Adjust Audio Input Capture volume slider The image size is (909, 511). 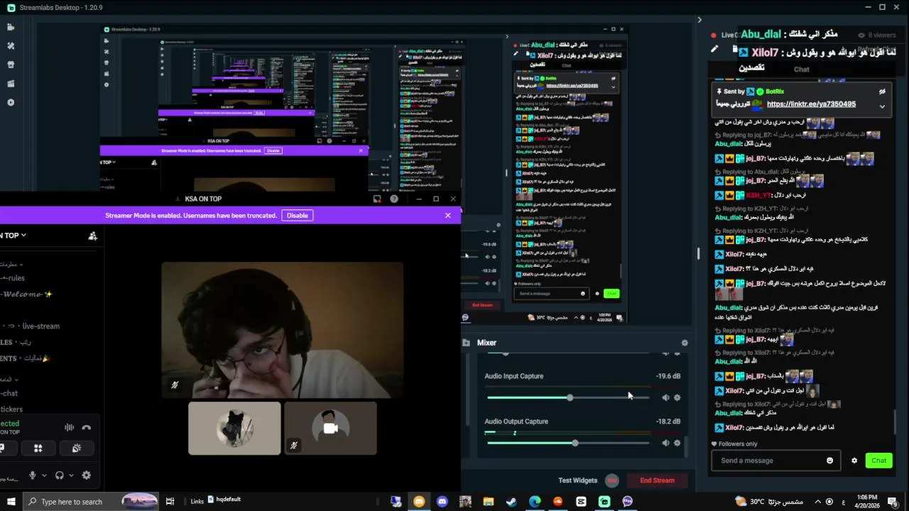568,397
